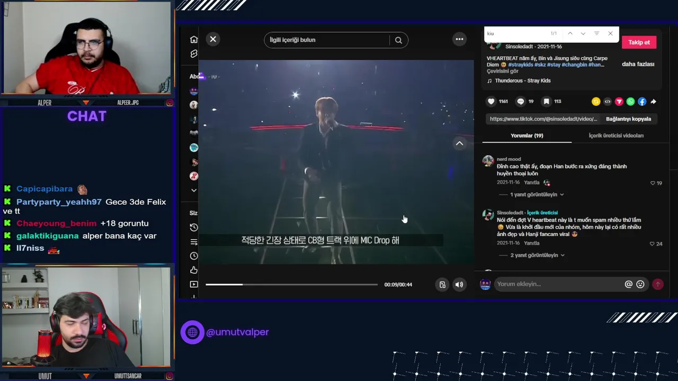This screenshot has width=678, height=381.
Task: Click the comments bubble icon
Action: coord(520,102)
